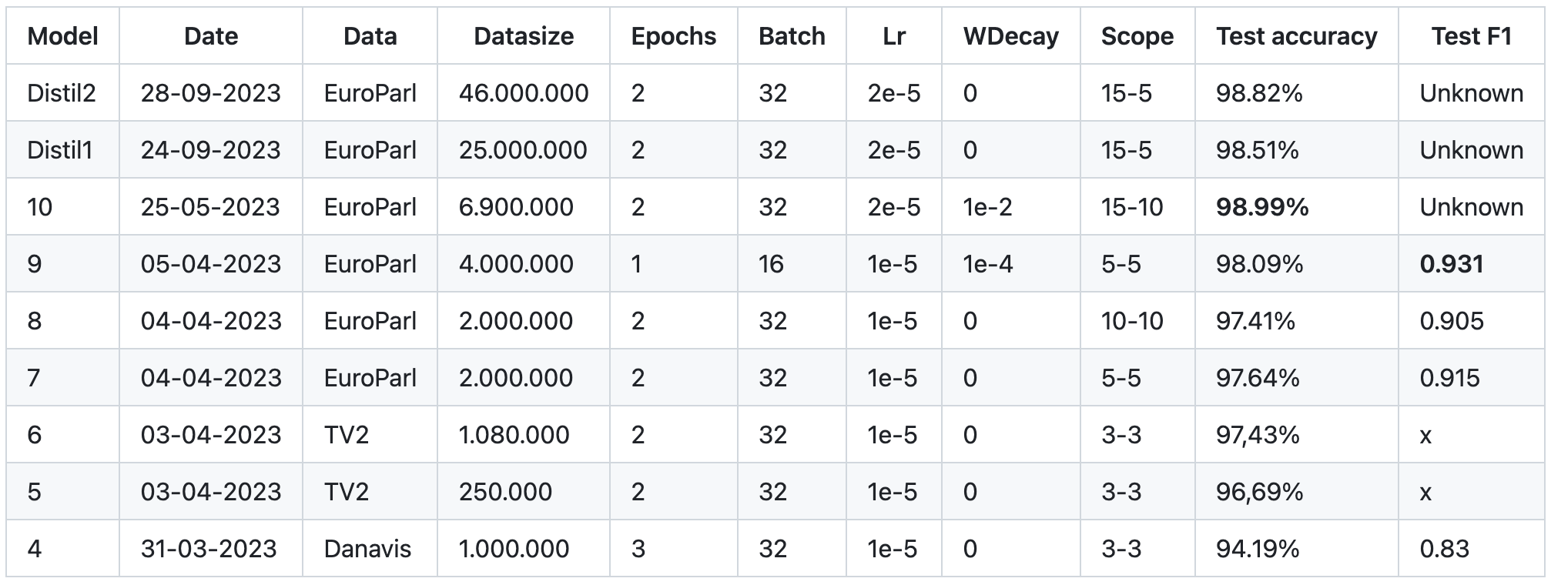Click the bold 0.931 F1 score
The height and width of the screenshot is (585, 1551).
click(1451, 264)
